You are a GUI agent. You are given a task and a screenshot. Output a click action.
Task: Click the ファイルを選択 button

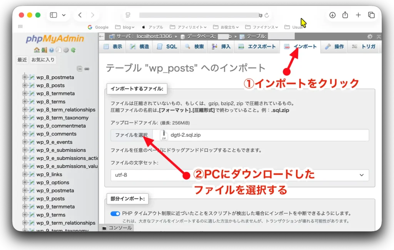pos(131,135)
